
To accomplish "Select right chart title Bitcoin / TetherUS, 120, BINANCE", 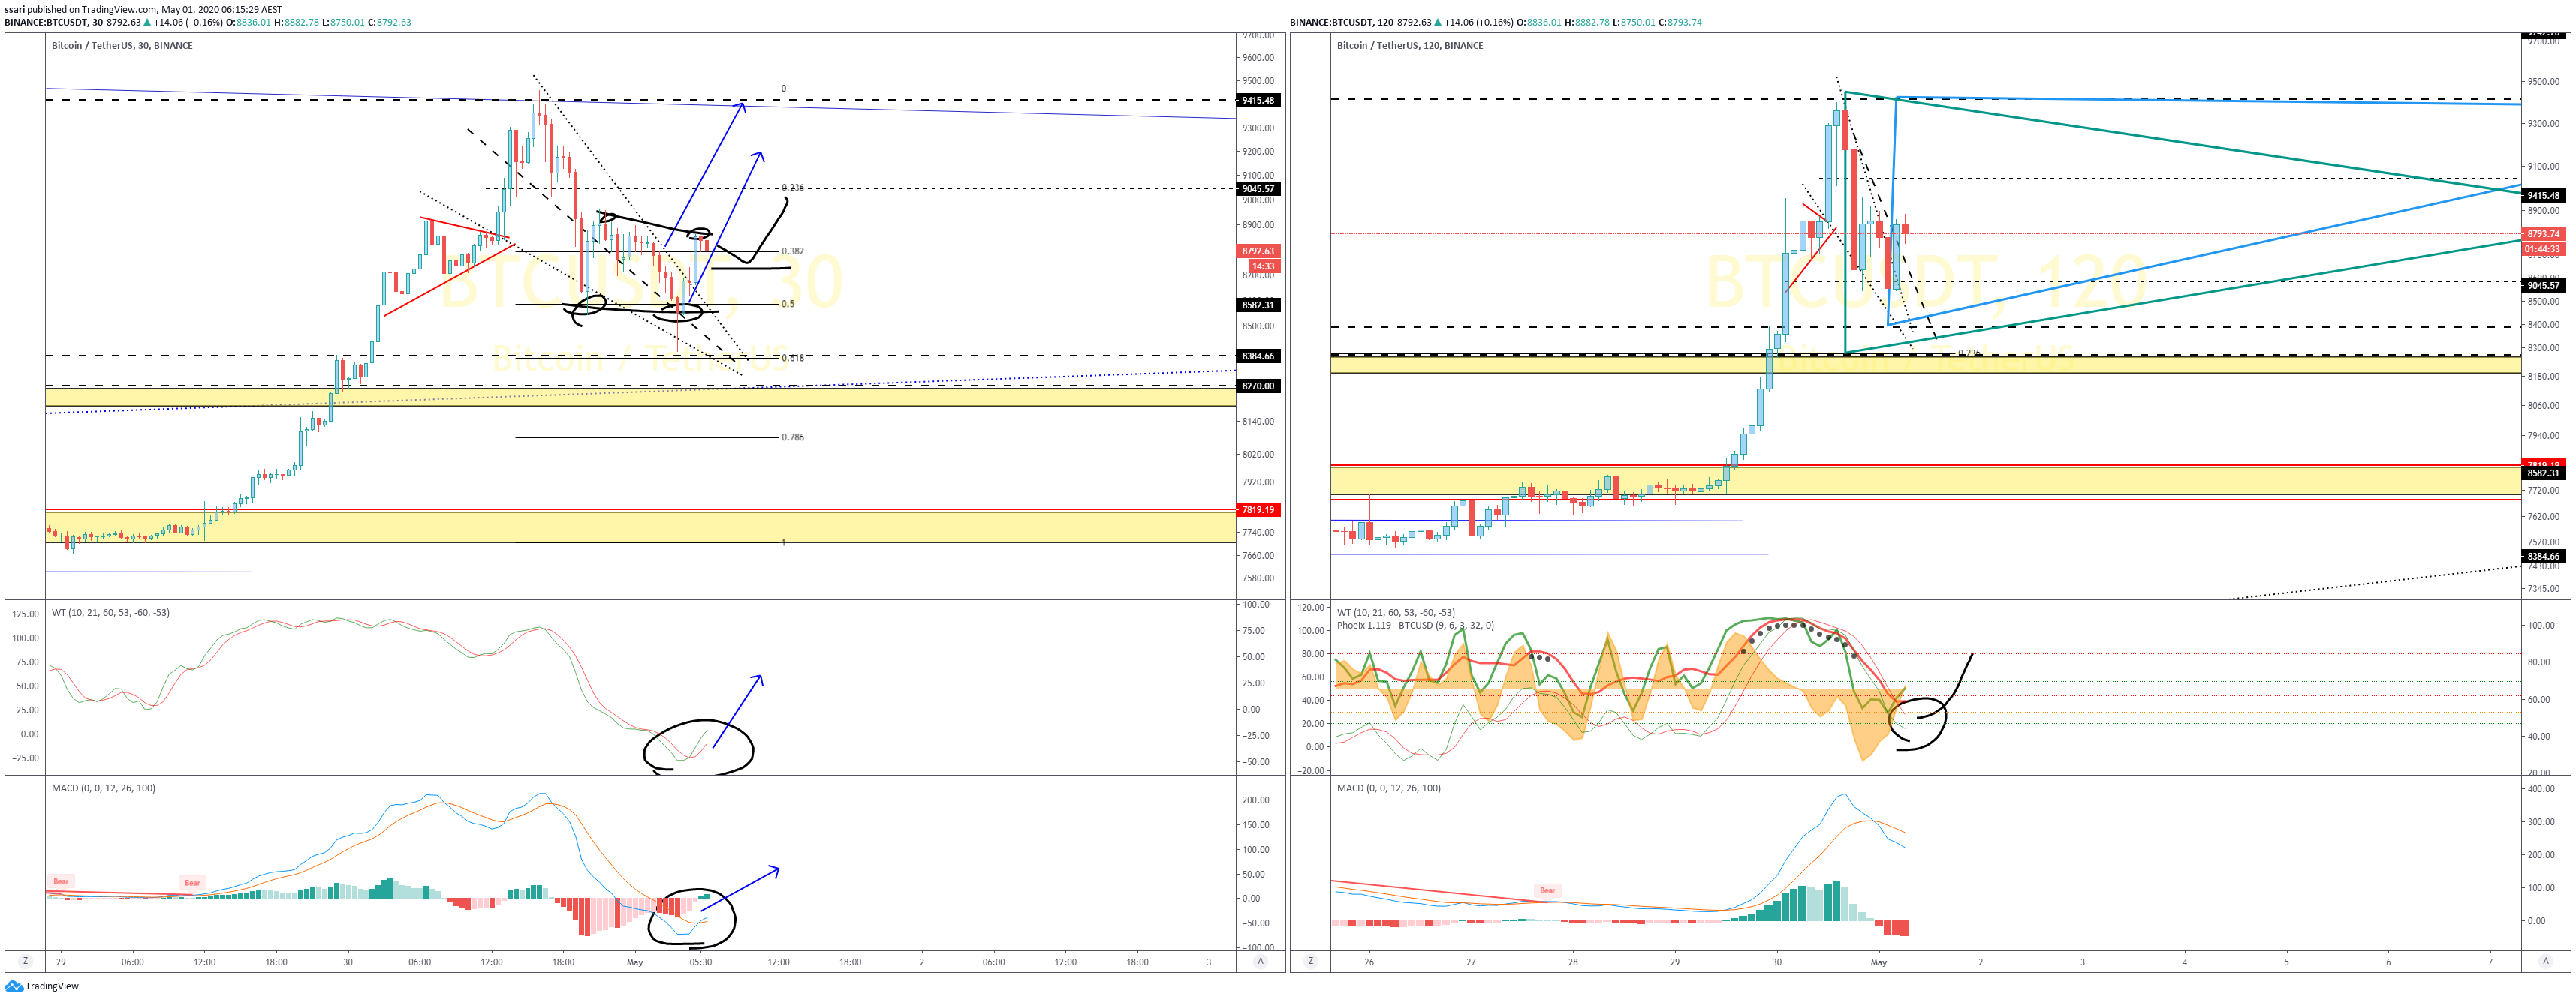I will (1410, 45).
